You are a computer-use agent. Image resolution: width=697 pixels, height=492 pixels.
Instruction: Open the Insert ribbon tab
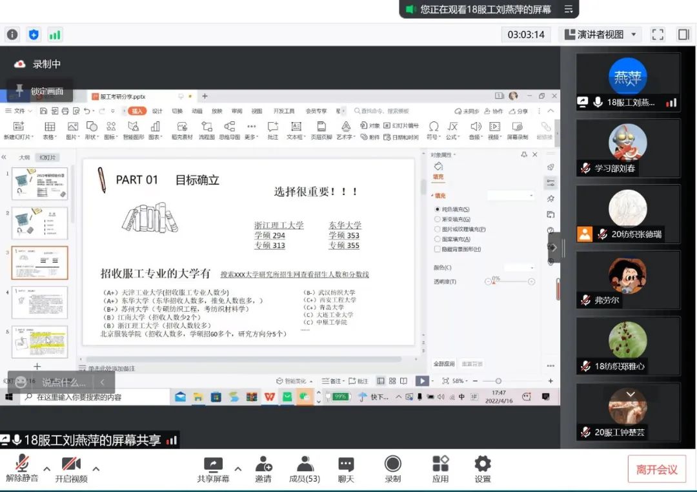click(x=137, y=111)
